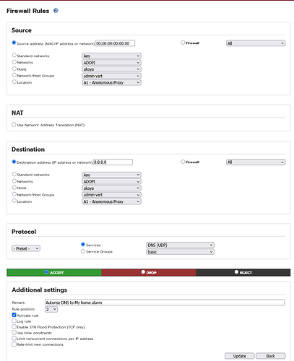The width and height of the screenshot is (294, 361).
Task: Click the Back button
Action: [x=271, y=356]
